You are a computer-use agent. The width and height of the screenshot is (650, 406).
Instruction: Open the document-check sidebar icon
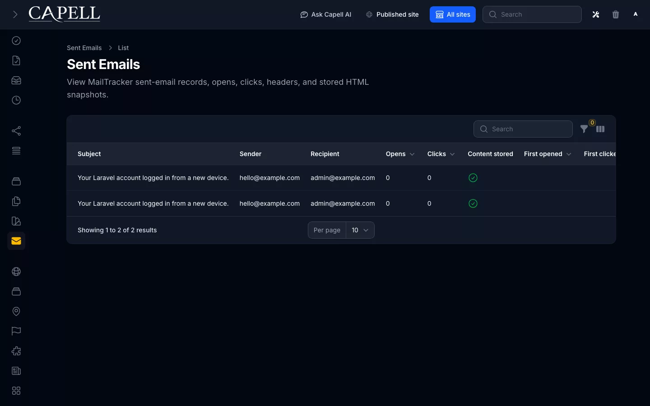pyautogui.click(x=16, y=60)
